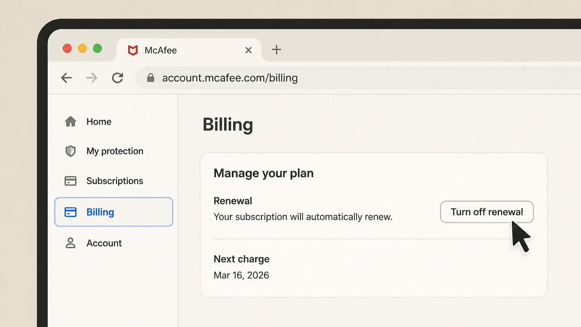Click the Home house icon
Viewport: 581px width, 327px height.
(x=70, y=121)
